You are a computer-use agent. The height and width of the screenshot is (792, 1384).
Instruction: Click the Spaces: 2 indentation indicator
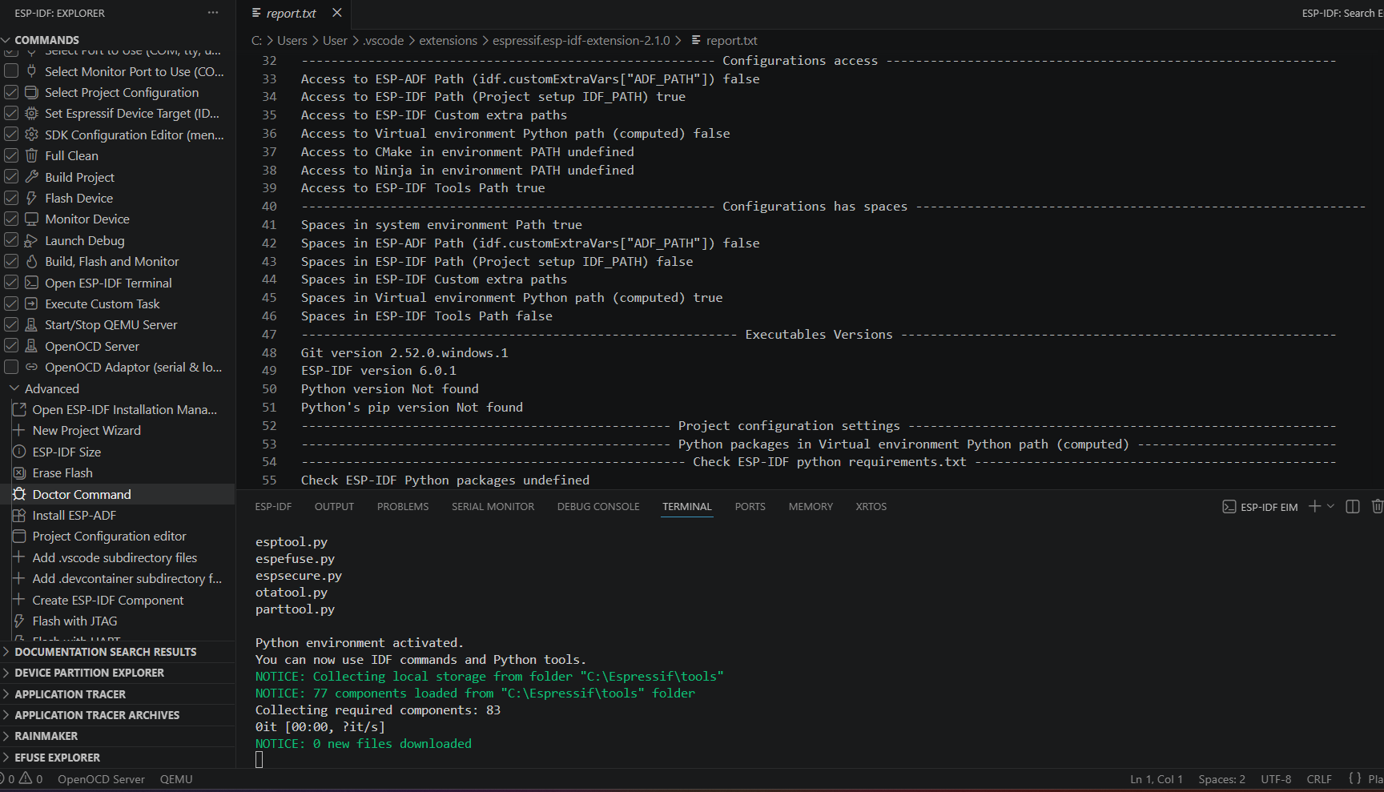(x=1221, y=779)
